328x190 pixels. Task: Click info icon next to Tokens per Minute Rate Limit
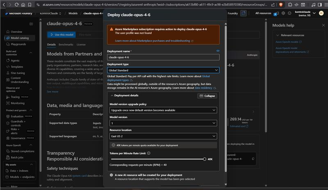148,153
